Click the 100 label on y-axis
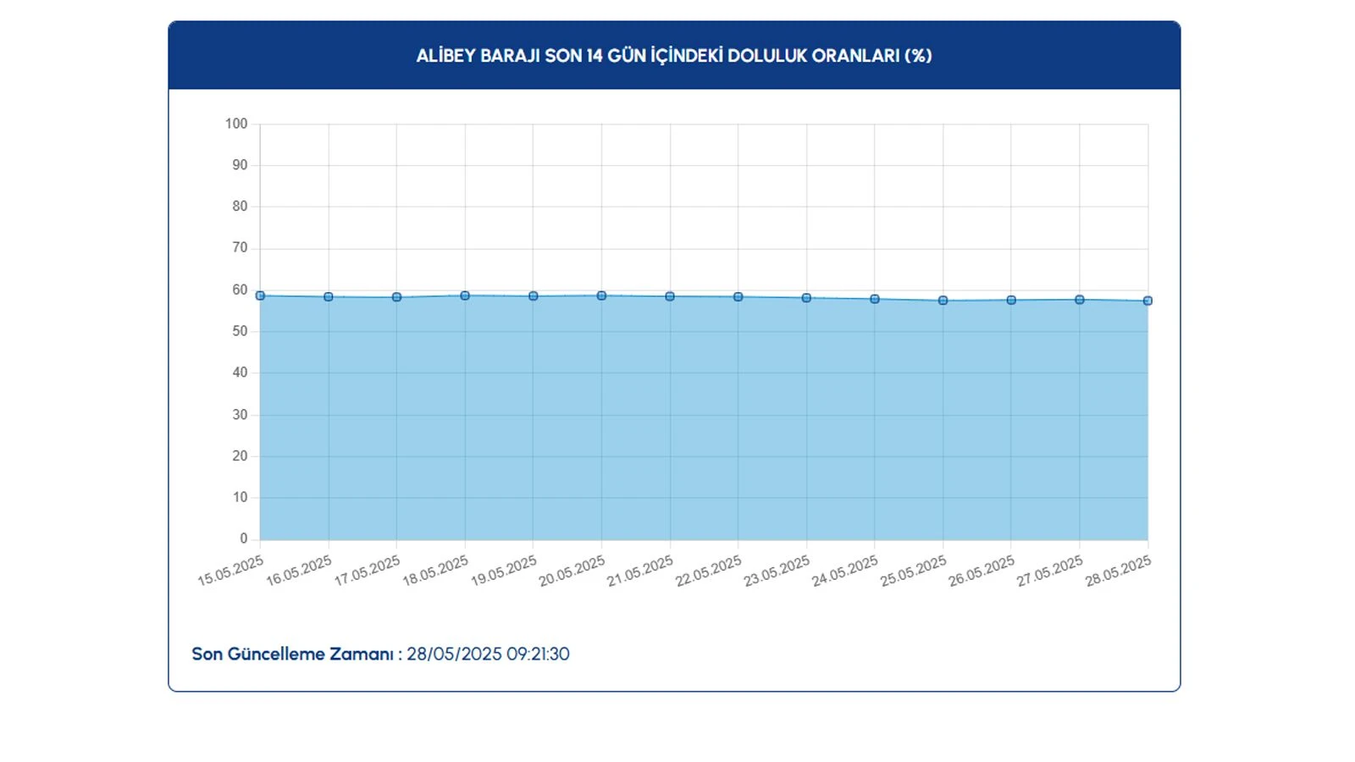Screen dimensions: 1355x762 pyautogui.click(x=236, y=124)
